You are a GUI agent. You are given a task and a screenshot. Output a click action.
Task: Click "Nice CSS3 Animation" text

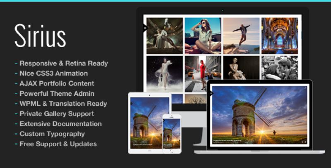coord(54,73)
